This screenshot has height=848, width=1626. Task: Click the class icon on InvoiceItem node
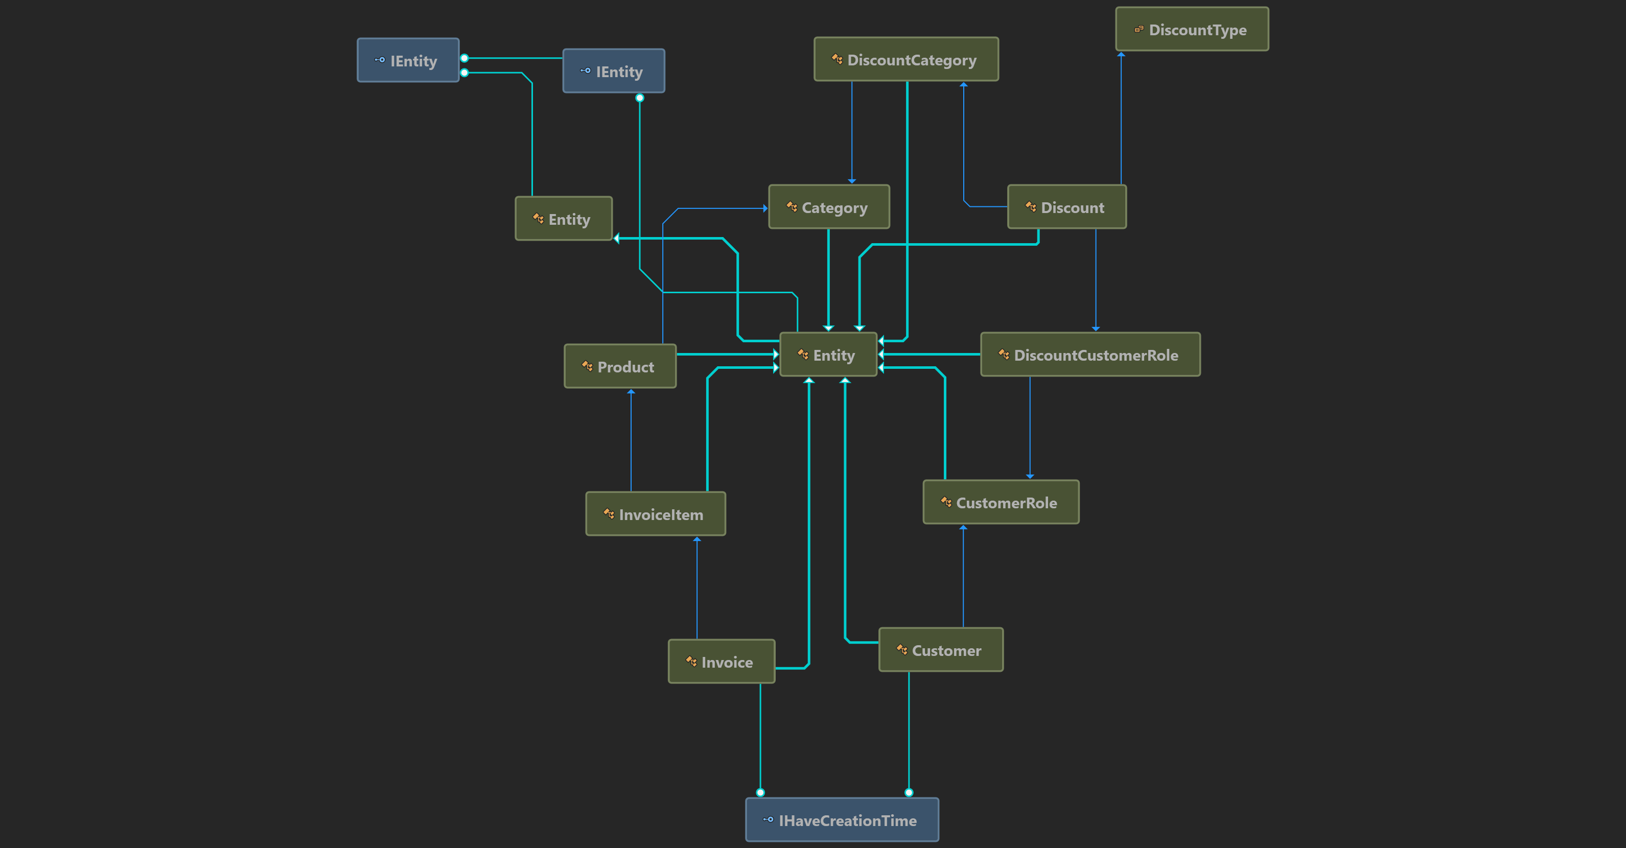[x=609, y=513]
